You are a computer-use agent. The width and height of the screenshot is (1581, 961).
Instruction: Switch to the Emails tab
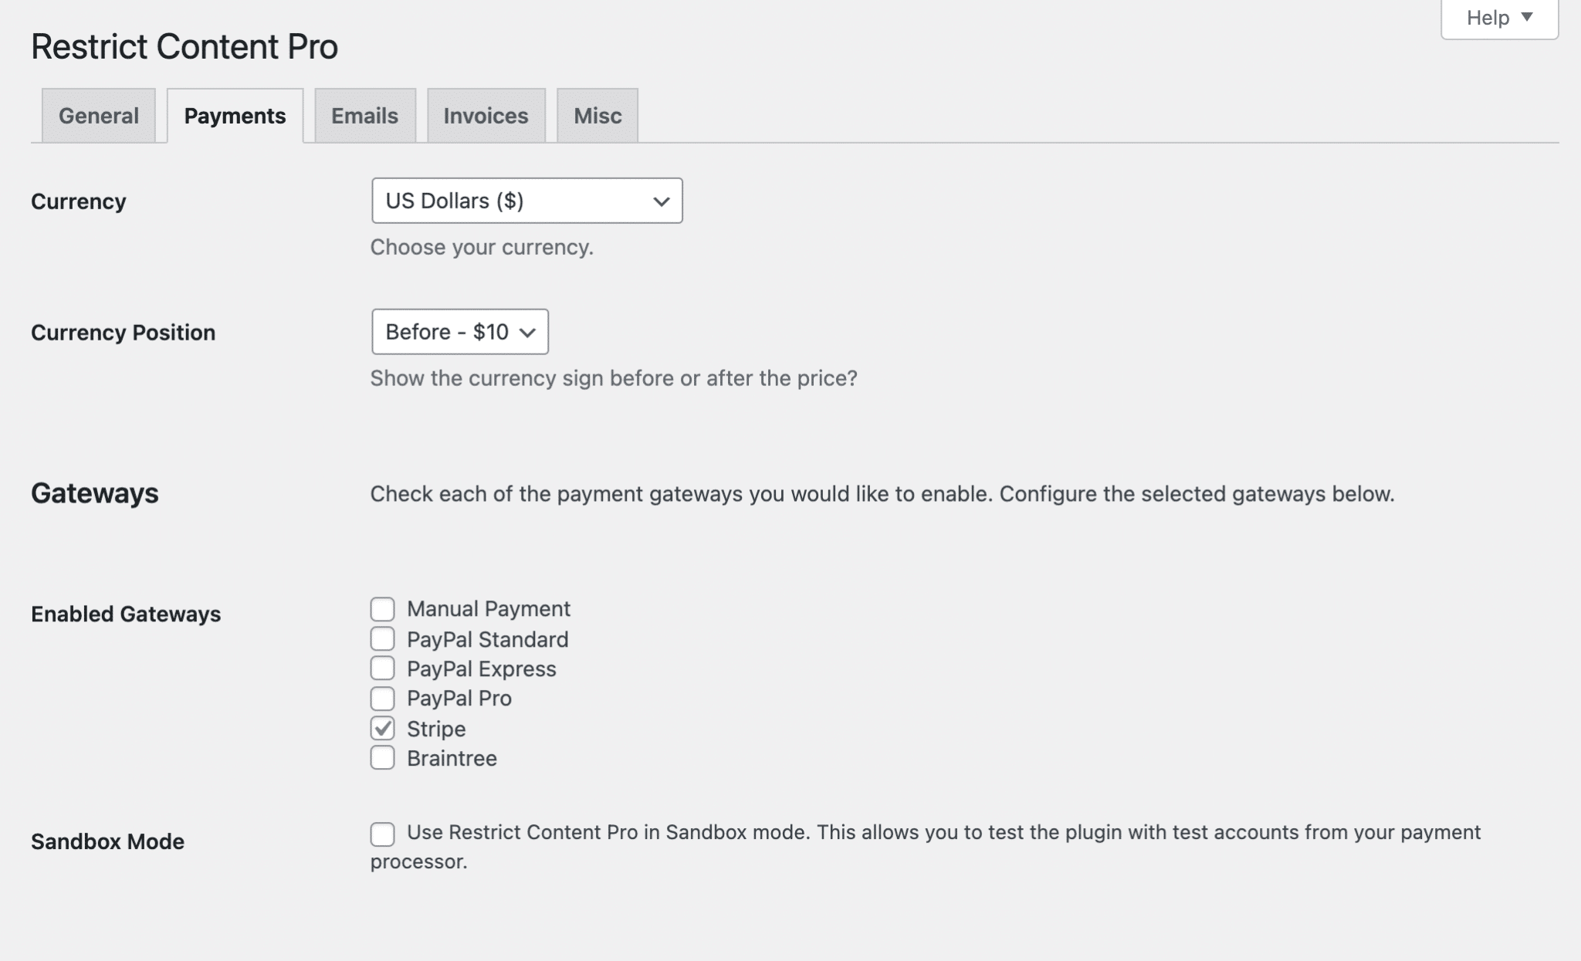(x=364, y=115)
